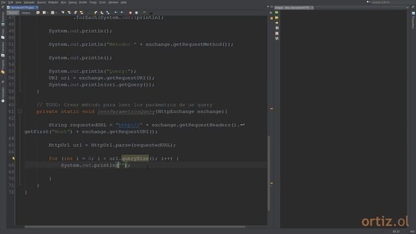Image resolution: width=416 pixels, height=234 pixels.
Task: Open the Team menu
Action: (93, 3)
